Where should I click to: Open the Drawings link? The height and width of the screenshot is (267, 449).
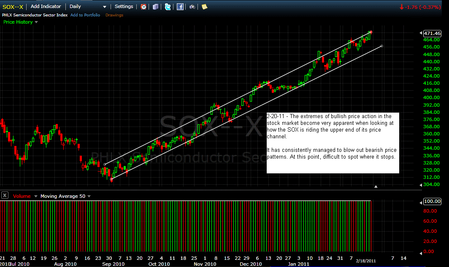(114, 15)
